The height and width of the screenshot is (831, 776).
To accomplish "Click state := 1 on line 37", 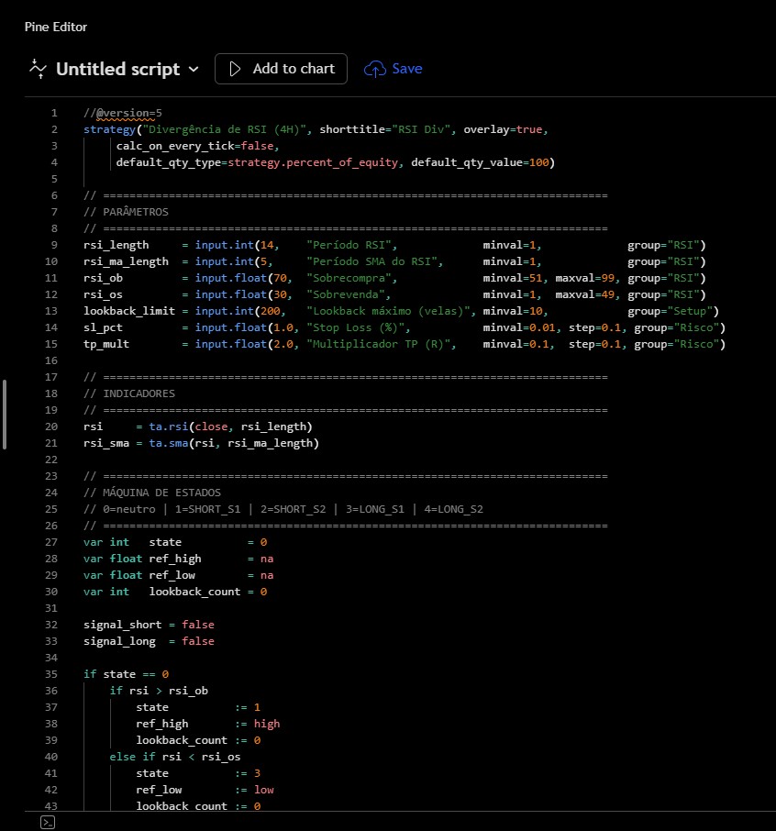I will [x=198, y=707].
